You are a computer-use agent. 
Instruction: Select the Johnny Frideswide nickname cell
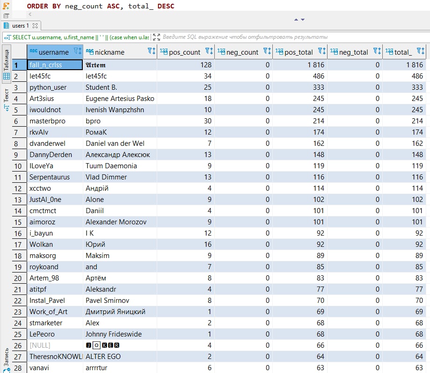[120, 334]
